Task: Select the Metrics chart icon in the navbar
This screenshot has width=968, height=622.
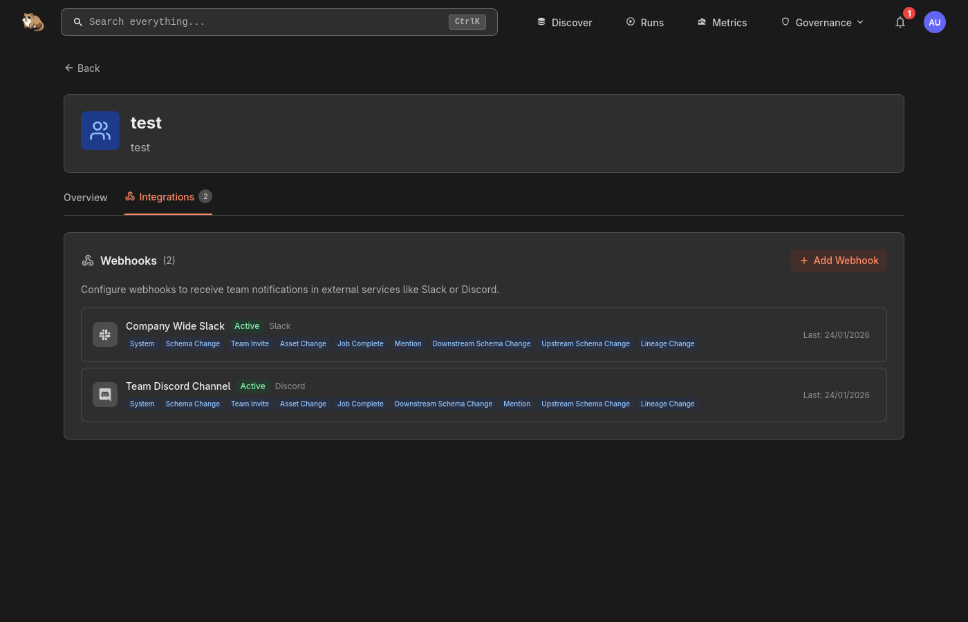Action: pos(701,22)
